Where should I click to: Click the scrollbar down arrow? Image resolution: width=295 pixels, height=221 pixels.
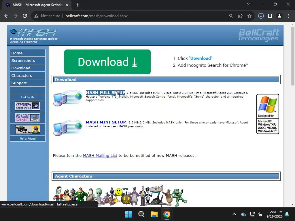point(292,205)
